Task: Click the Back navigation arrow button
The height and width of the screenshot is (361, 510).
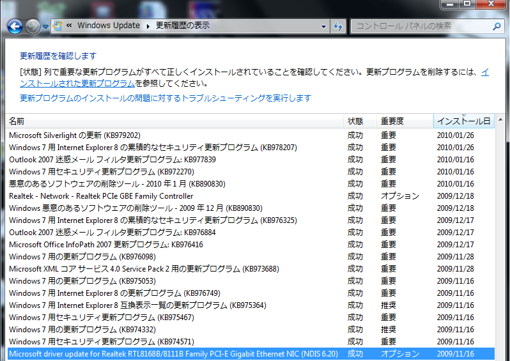Action: point(15,26)
